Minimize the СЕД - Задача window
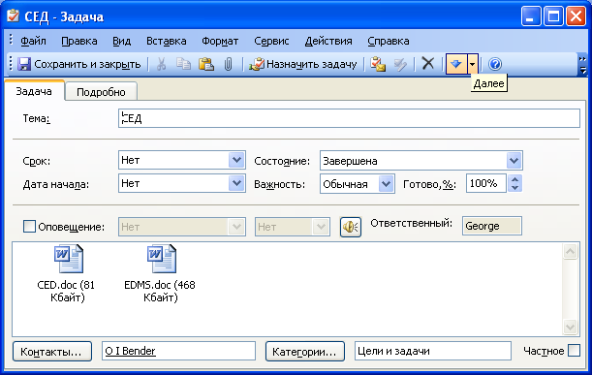This screenshot has width=592, height=375. coord(531,16)
